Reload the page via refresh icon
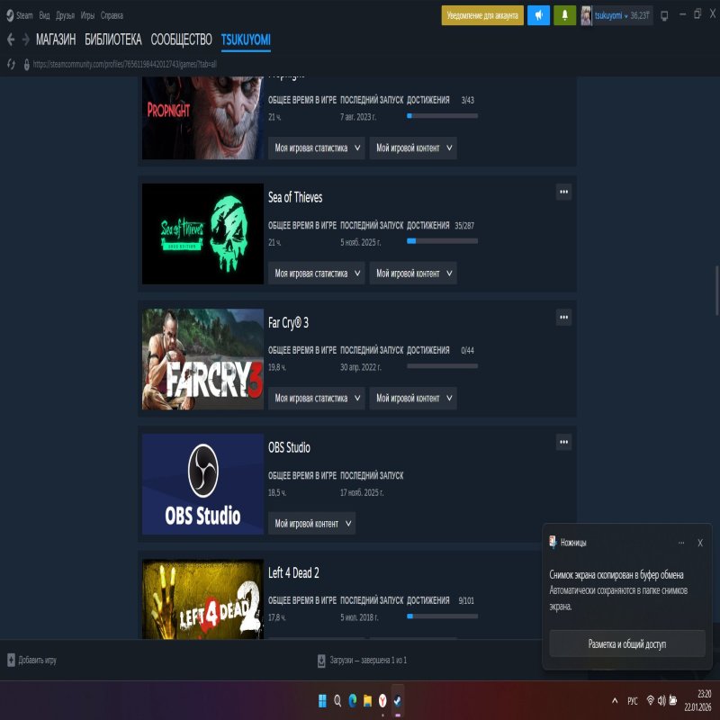This screenshot has height=720, width=720. pos(10,64)
